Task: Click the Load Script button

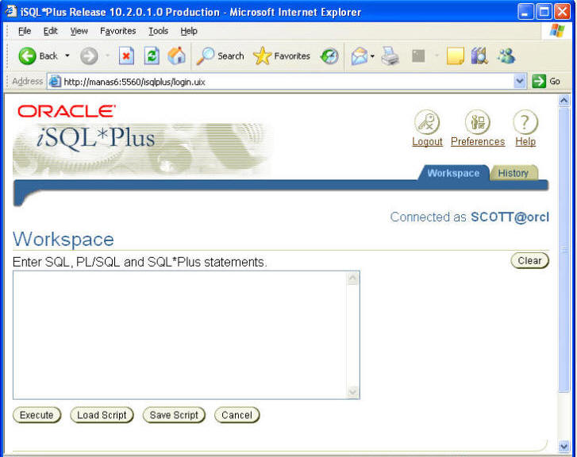Action: pos(102,415)
